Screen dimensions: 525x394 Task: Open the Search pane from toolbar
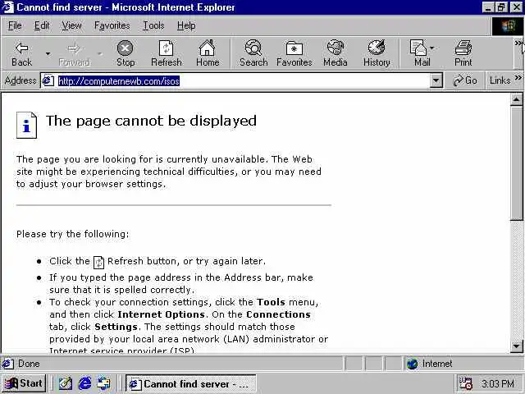click(x=253, y=53)
